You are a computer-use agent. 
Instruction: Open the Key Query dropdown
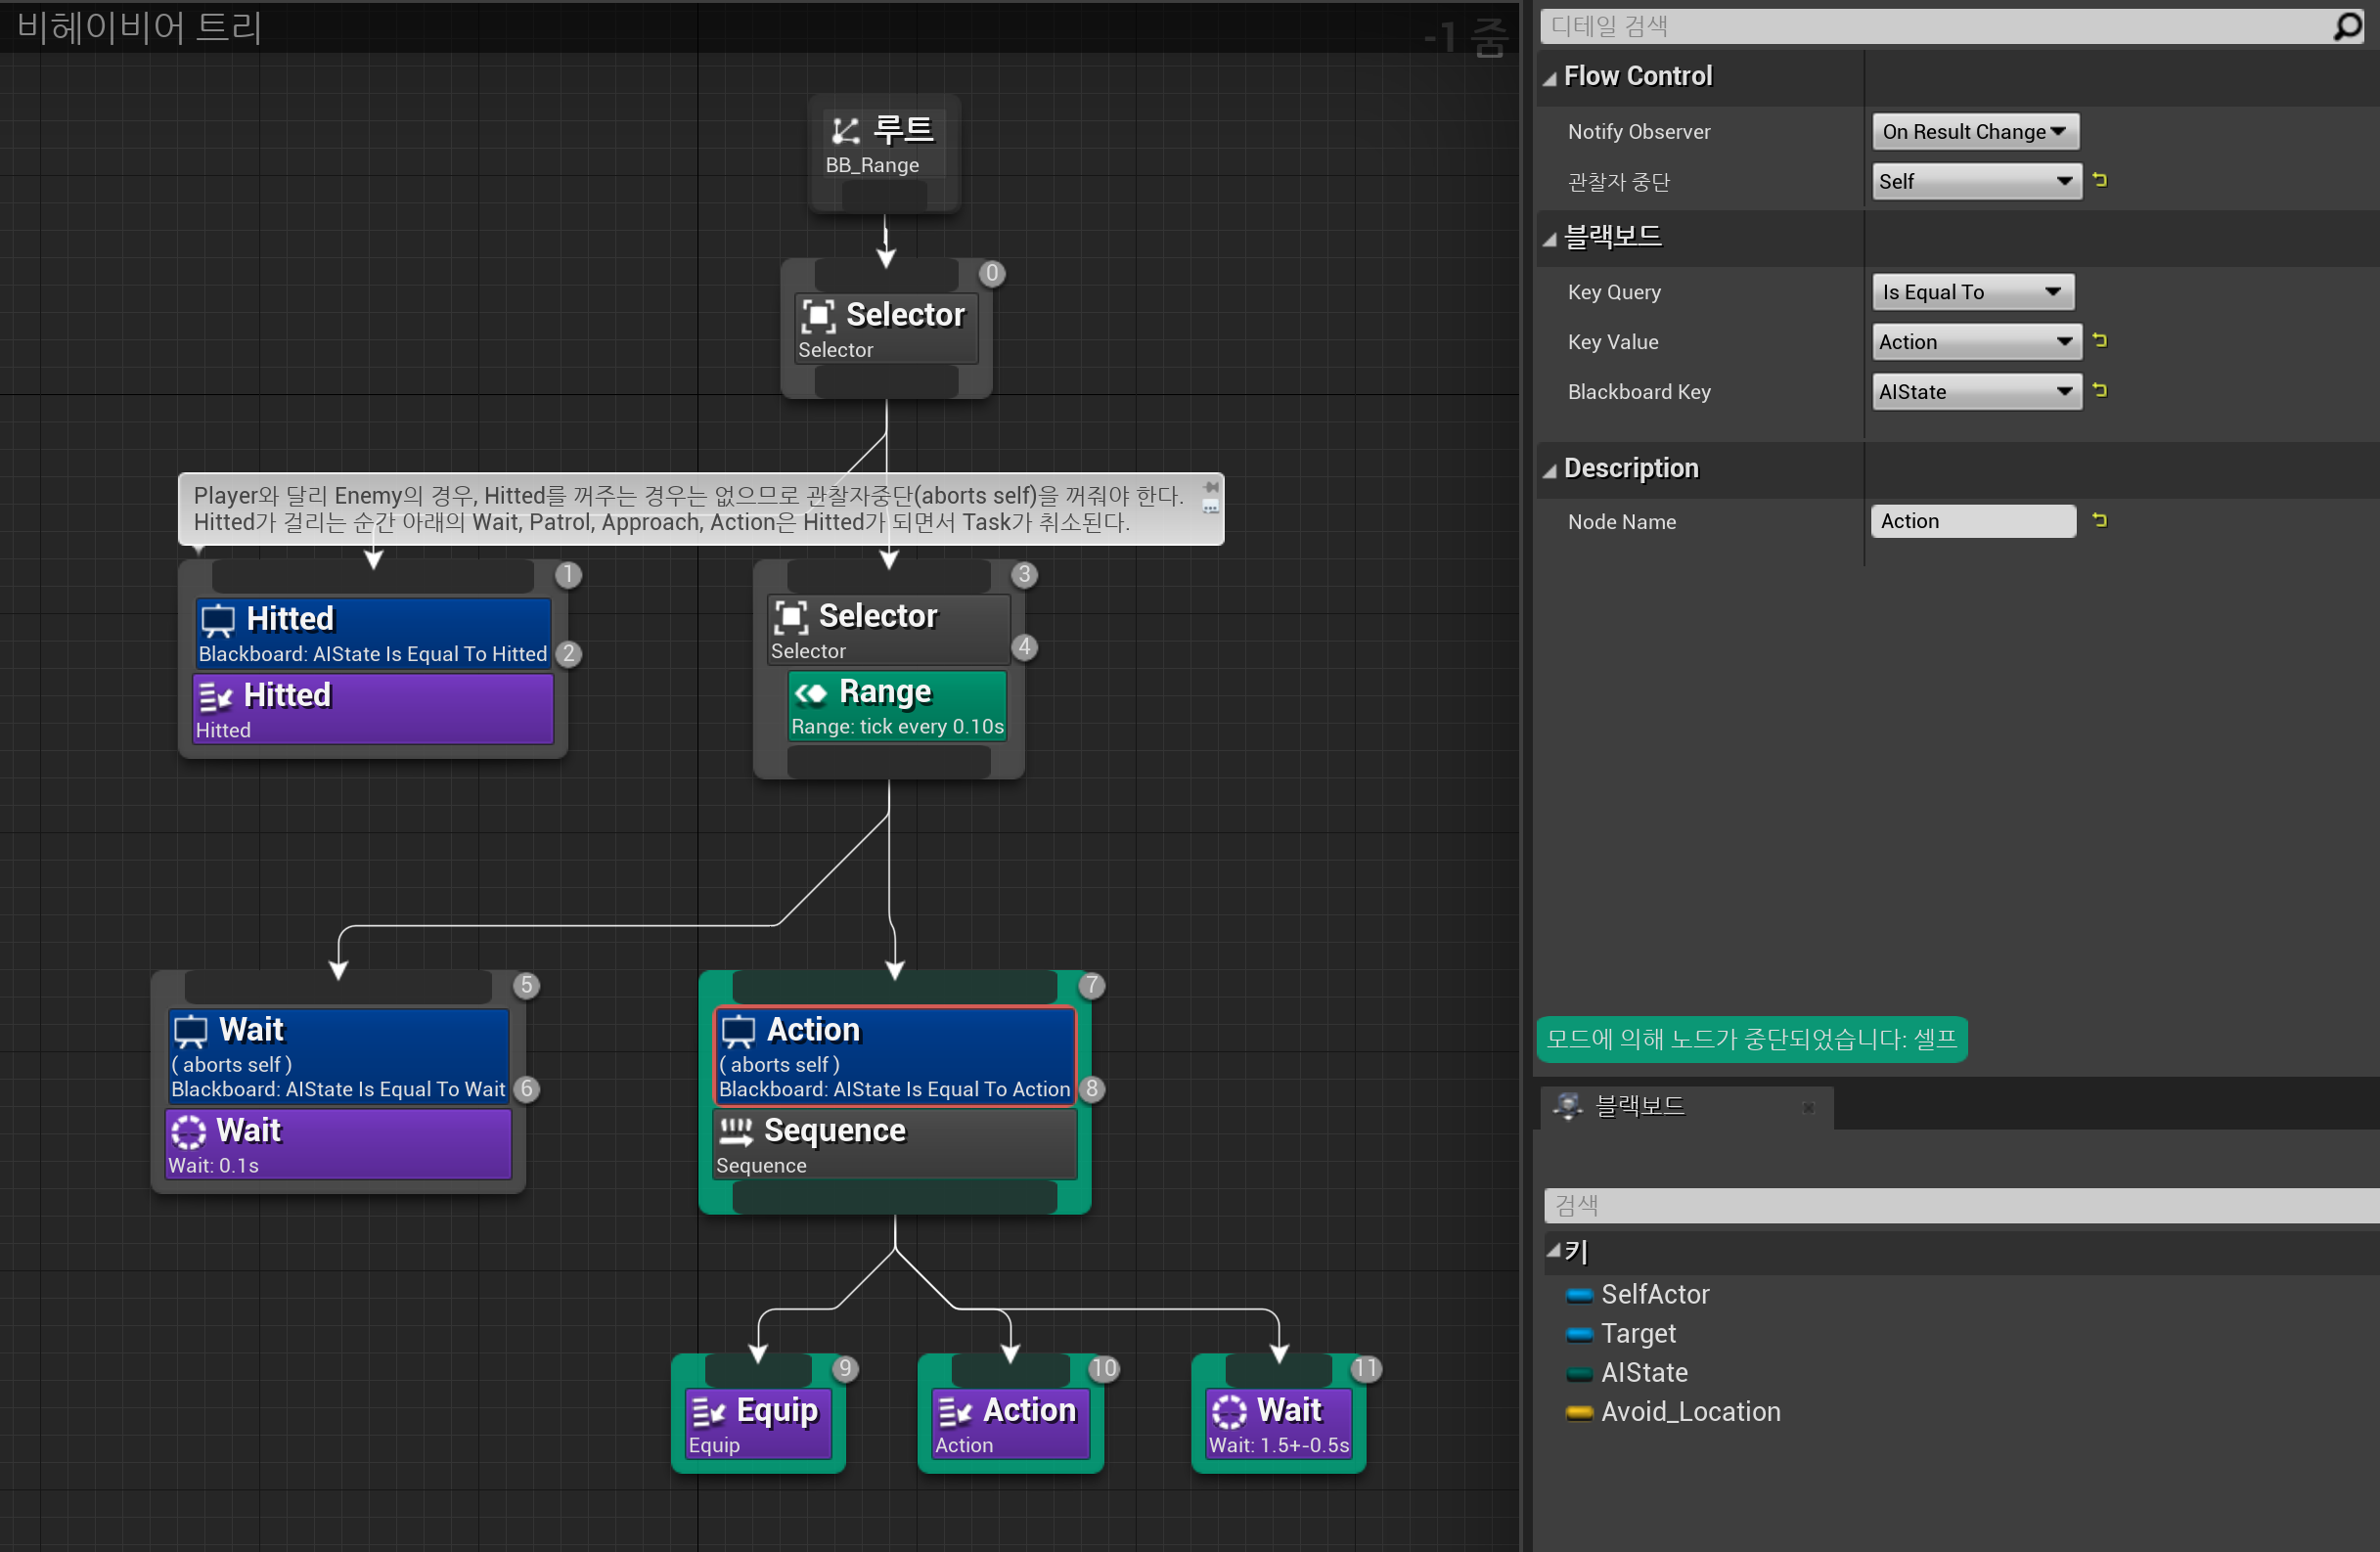tap(1972, 292)
